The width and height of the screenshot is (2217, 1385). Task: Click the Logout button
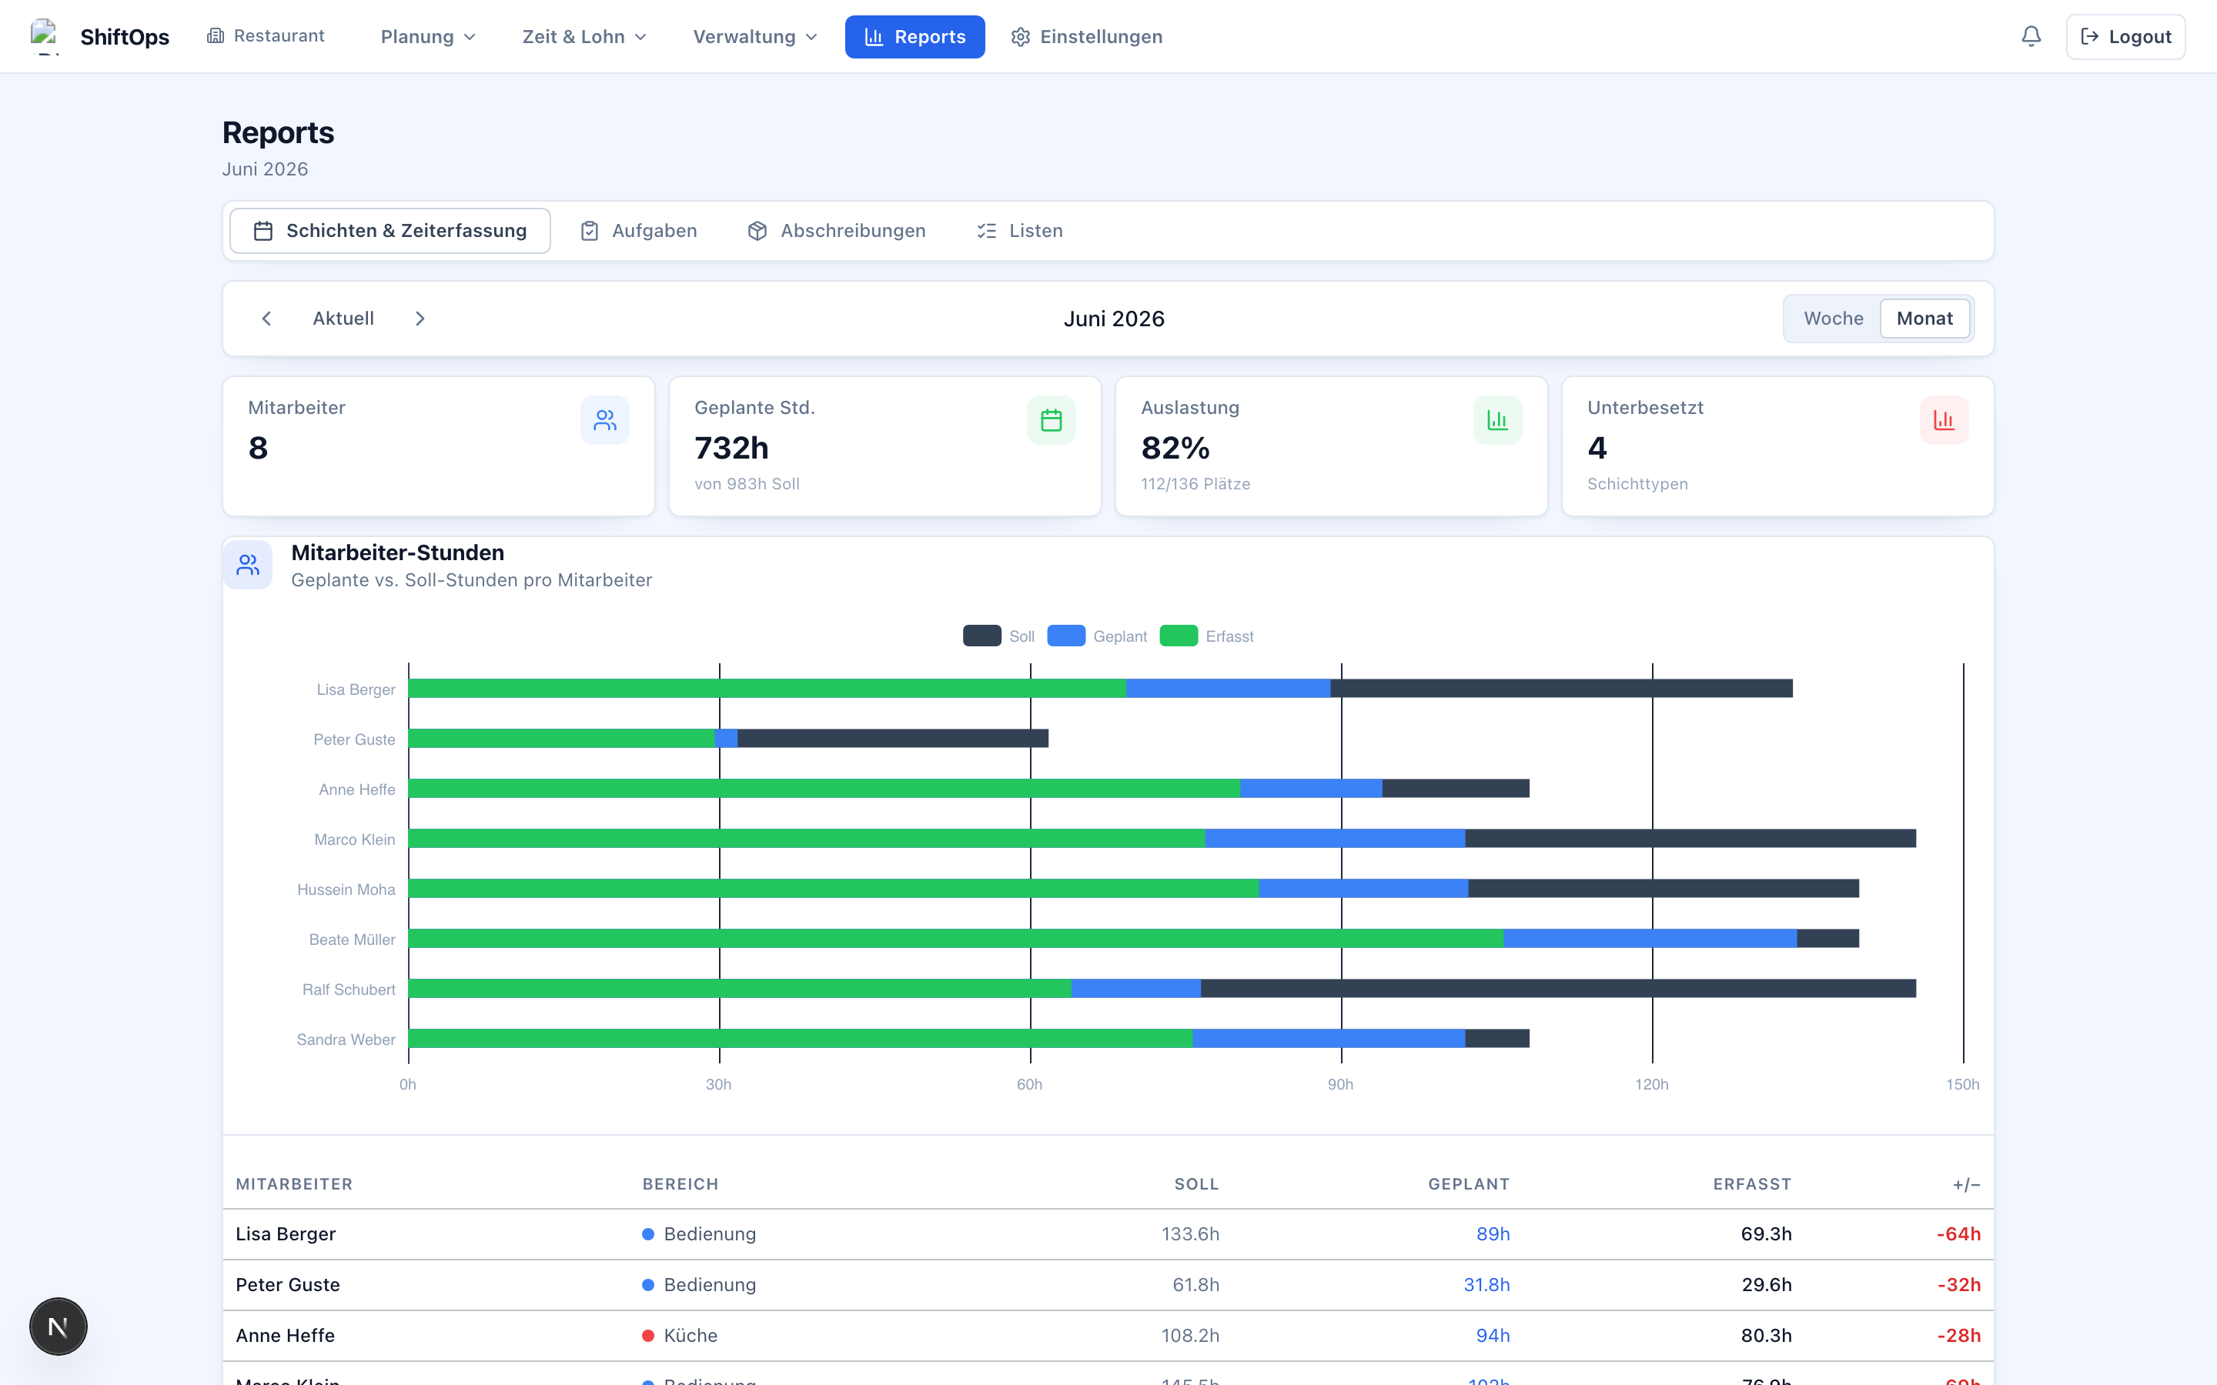(x=2125, y=37)
